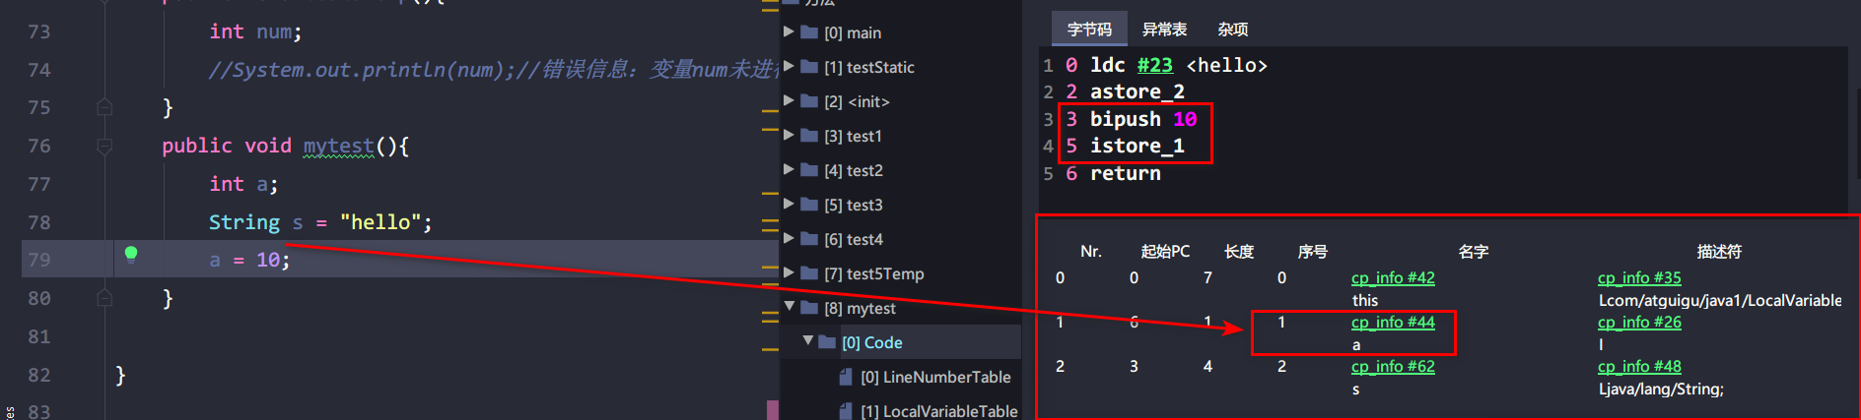Image resolution: width=1861 pixels, height=420 pixels.
Task: Toggle the code fold marker on line 76
Action: (104, 146)
